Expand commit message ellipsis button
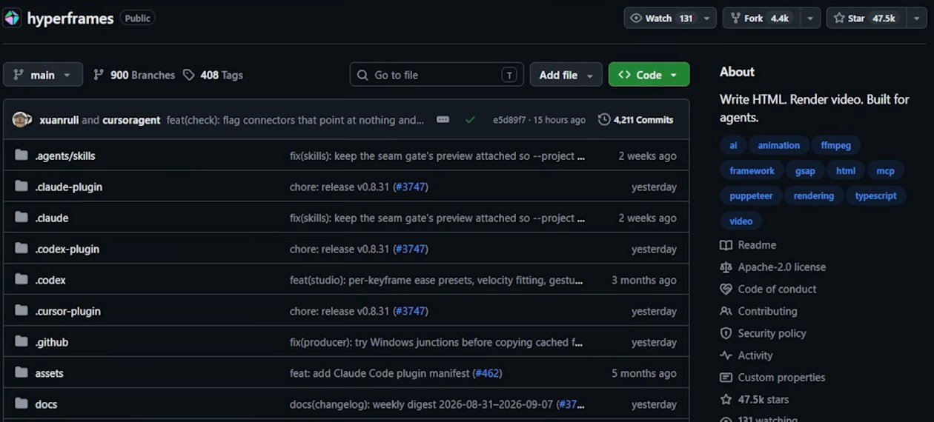The height and width of the screenshot is (422, 934). (443, 119)
